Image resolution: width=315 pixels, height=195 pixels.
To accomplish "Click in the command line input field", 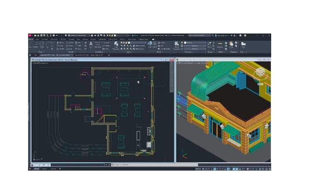I will point(155,165).
